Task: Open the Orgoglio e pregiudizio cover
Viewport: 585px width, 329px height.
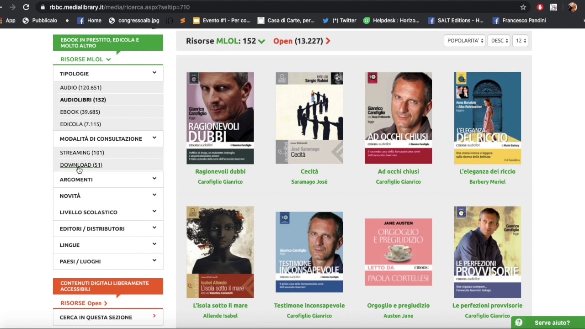Action: point(398,252)
